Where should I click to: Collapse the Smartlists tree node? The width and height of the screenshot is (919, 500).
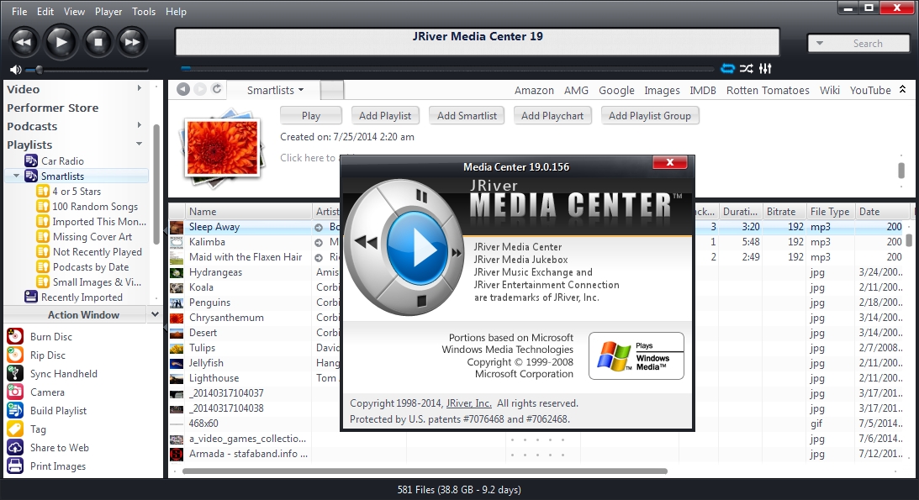click(17, 176)
